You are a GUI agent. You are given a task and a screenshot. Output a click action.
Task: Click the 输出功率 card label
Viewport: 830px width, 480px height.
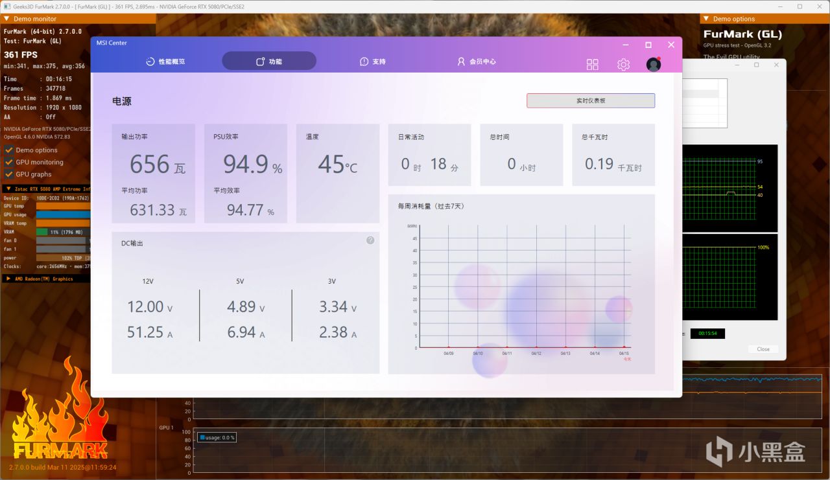(134, 137)
